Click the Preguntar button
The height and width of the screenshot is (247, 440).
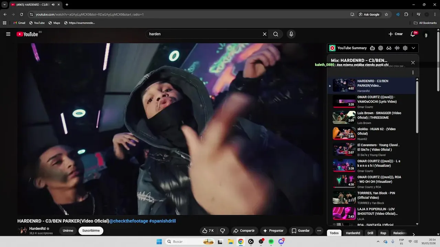point(273,231)
